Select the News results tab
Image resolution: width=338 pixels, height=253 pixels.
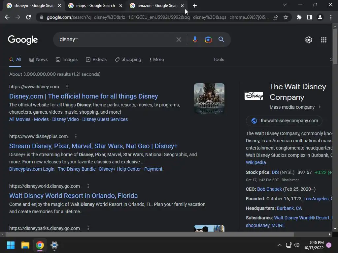click(x=38, y=60)
